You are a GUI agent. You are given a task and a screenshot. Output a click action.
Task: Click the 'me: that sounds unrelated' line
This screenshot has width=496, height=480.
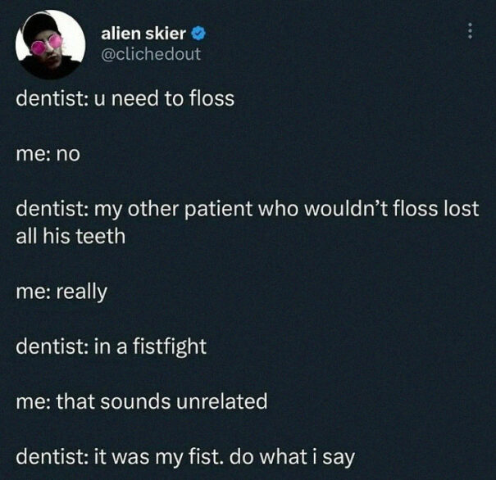point(142,401)
